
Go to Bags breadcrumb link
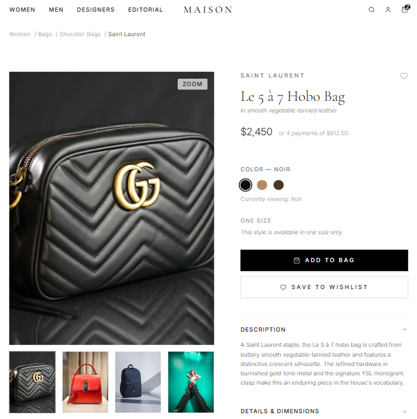click(45, 34)
